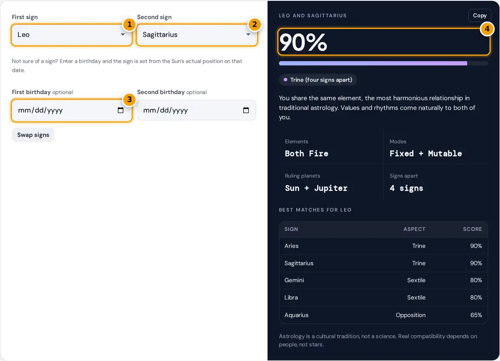
Task: Click the 90% score in the Sagittarius row
Action: click(x=476, y=263)
